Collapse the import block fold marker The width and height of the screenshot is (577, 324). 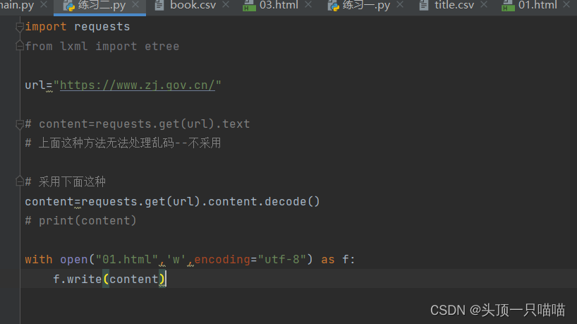pyautogui.click(x=20, y=27)
